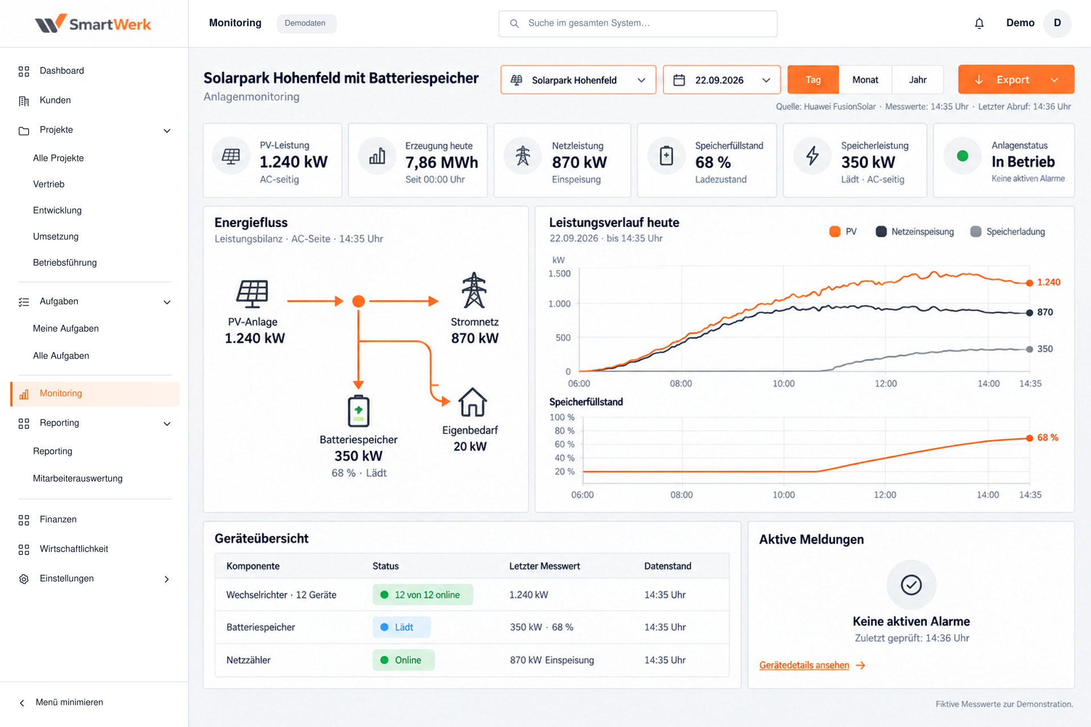Click the Eigenbedarf house icon

tap(473, 402)
